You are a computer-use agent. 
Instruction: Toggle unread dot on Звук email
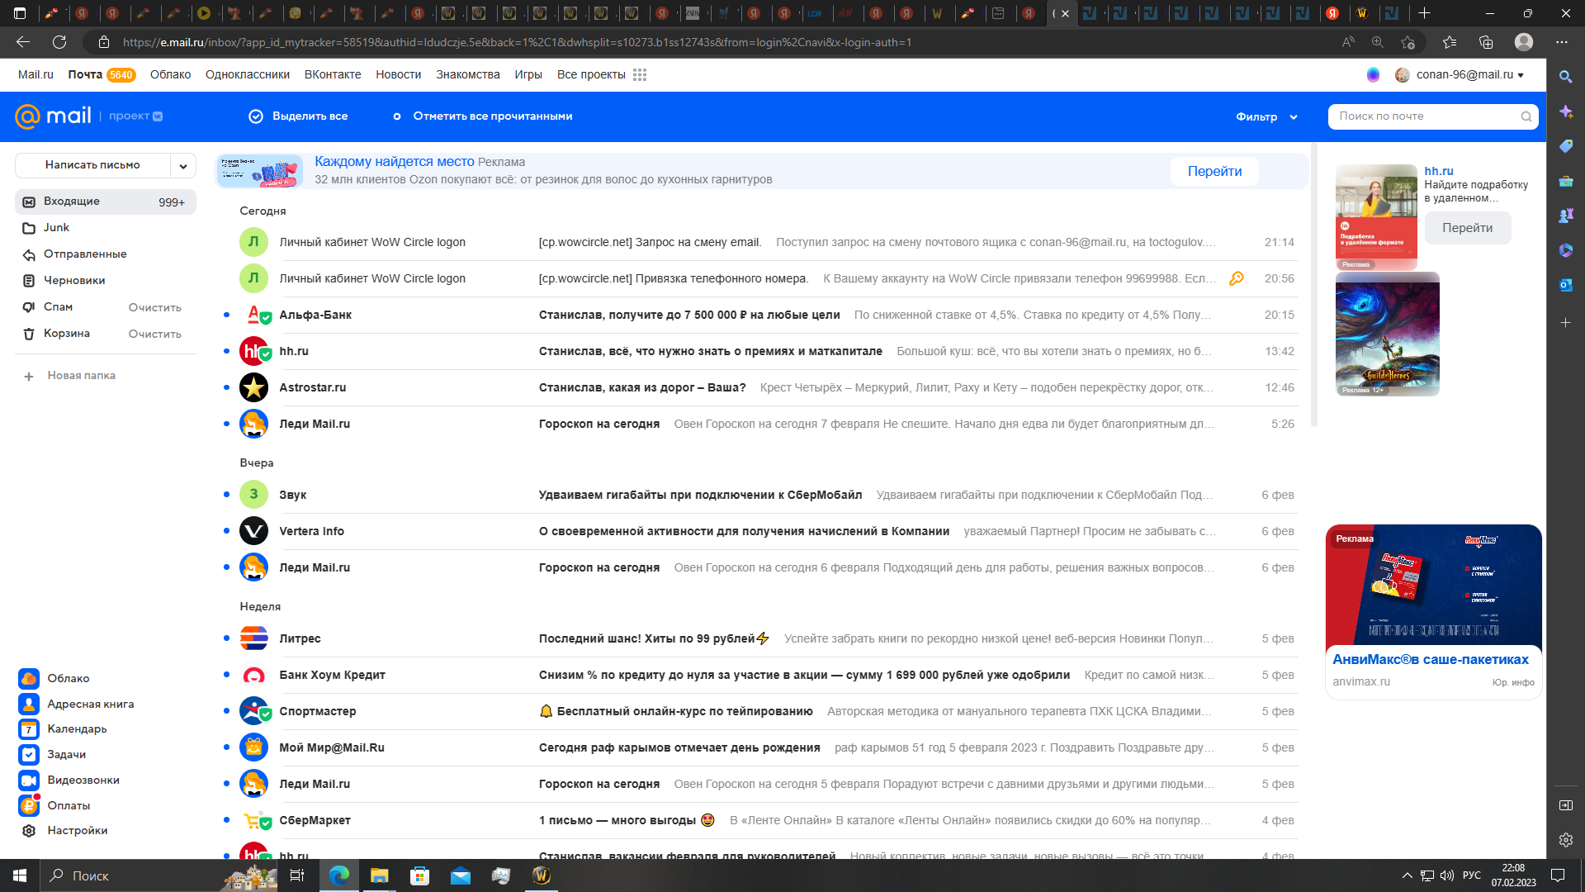pyautogui.click(x=226, y=495)
